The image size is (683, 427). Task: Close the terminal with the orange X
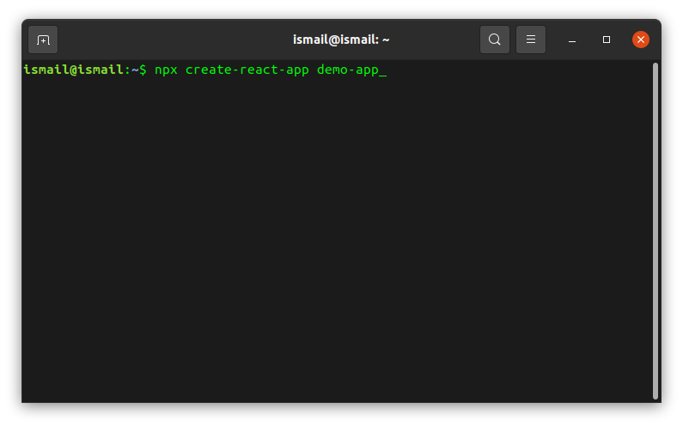[641, 40]
